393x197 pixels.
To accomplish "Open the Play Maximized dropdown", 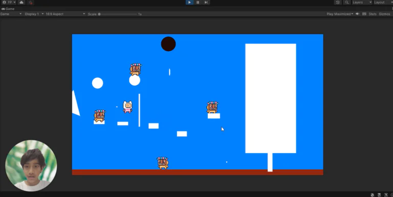I will click(340, 14).
